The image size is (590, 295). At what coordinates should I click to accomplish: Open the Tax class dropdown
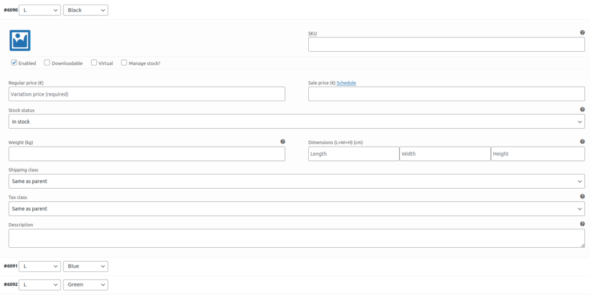click(297, 209)
